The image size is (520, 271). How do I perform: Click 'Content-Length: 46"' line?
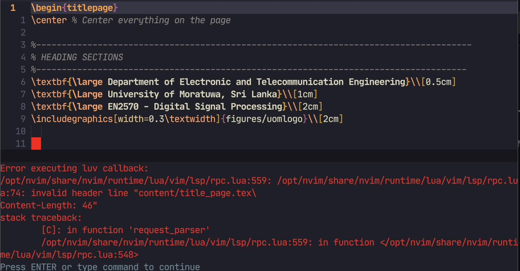point(49,205)
